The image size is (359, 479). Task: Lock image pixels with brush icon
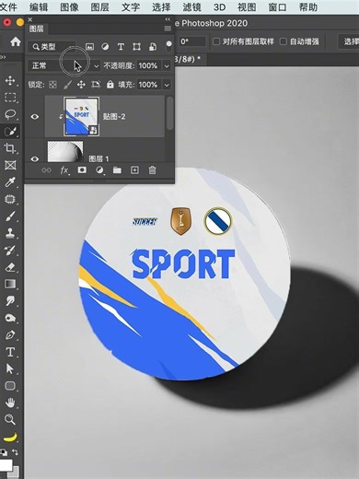pos(67,85)
